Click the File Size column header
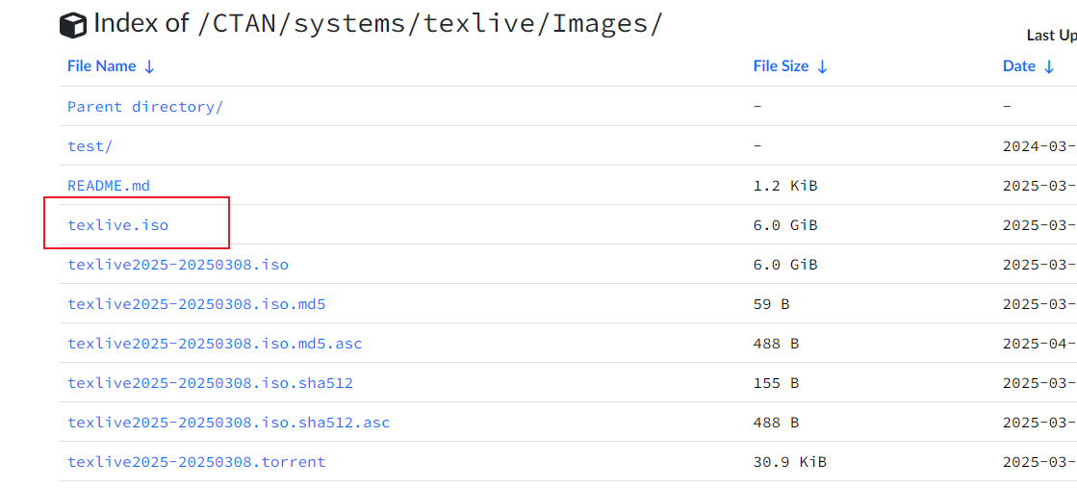Viewport: 1077px width, 488px height. 781,66
